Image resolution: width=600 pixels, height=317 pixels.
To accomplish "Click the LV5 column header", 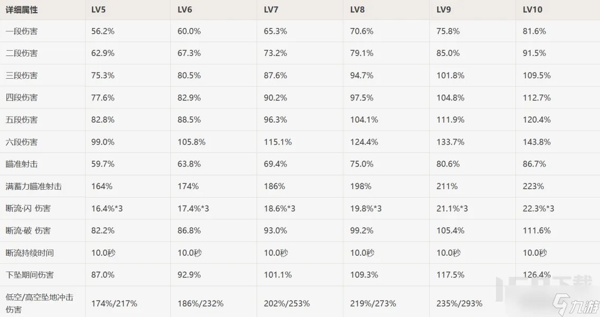I will (x=99, y=10).
